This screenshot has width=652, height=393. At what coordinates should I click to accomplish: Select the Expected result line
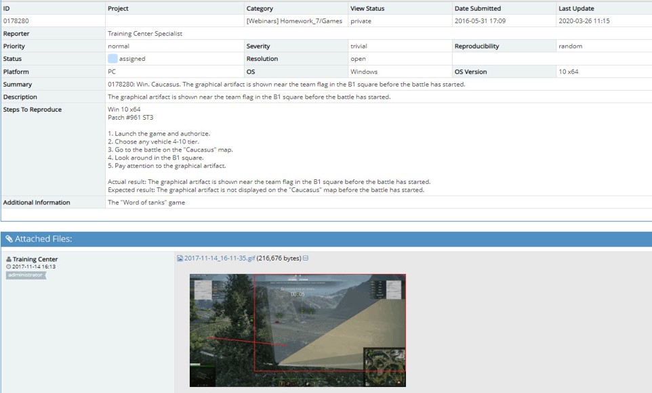coord(266,189)
